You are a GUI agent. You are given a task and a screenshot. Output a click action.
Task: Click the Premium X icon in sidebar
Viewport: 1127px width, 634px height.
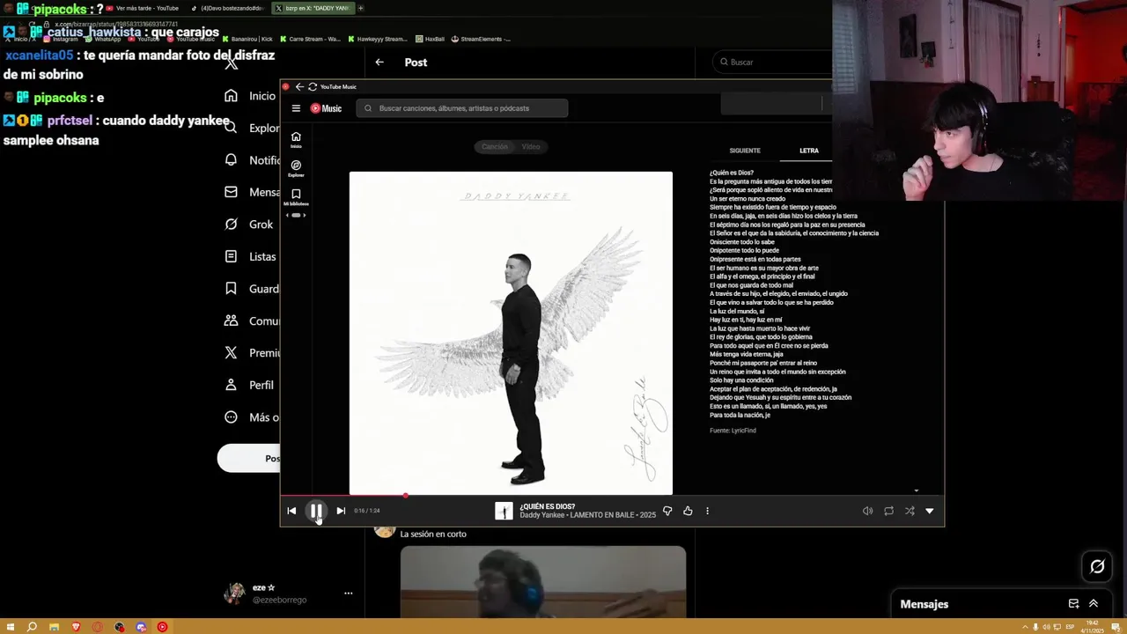coord(231,352)
